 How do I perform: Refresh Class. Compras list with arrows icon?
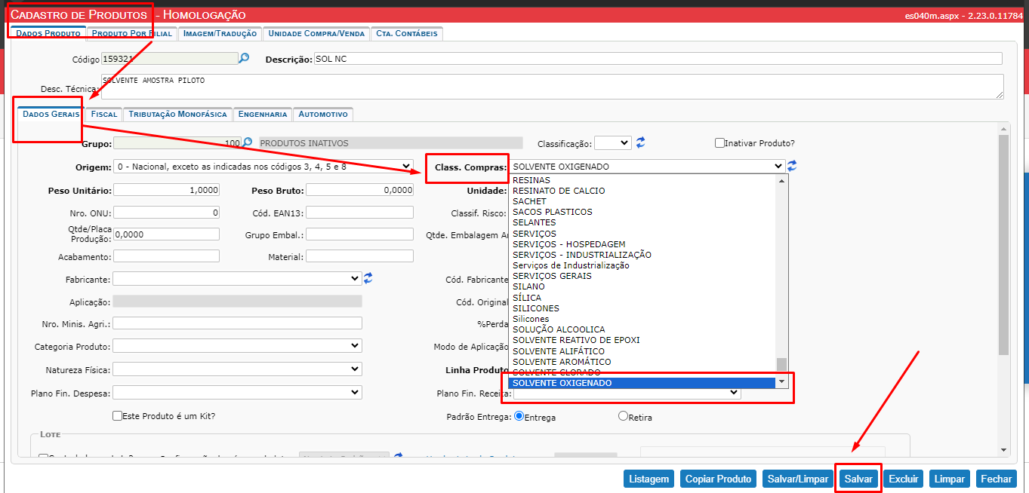tap(792, 166)
